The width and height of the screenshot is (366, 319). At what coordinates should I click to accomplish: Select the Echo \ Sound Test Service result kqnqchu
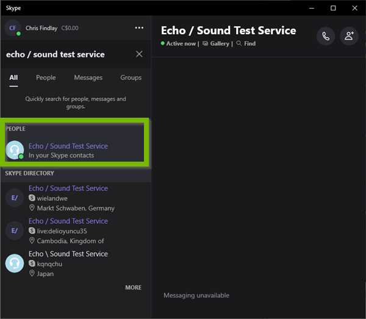tap(76, 263)
